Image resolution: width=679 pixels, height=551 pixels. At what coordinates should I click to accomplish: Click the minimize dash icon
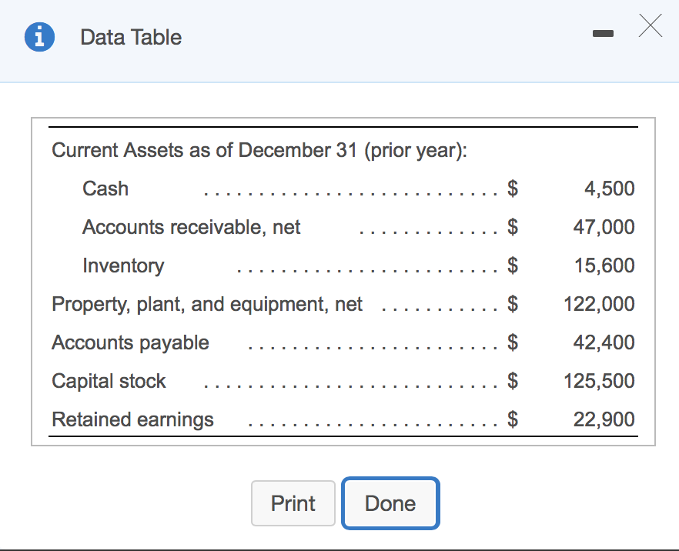coord(603,33)
